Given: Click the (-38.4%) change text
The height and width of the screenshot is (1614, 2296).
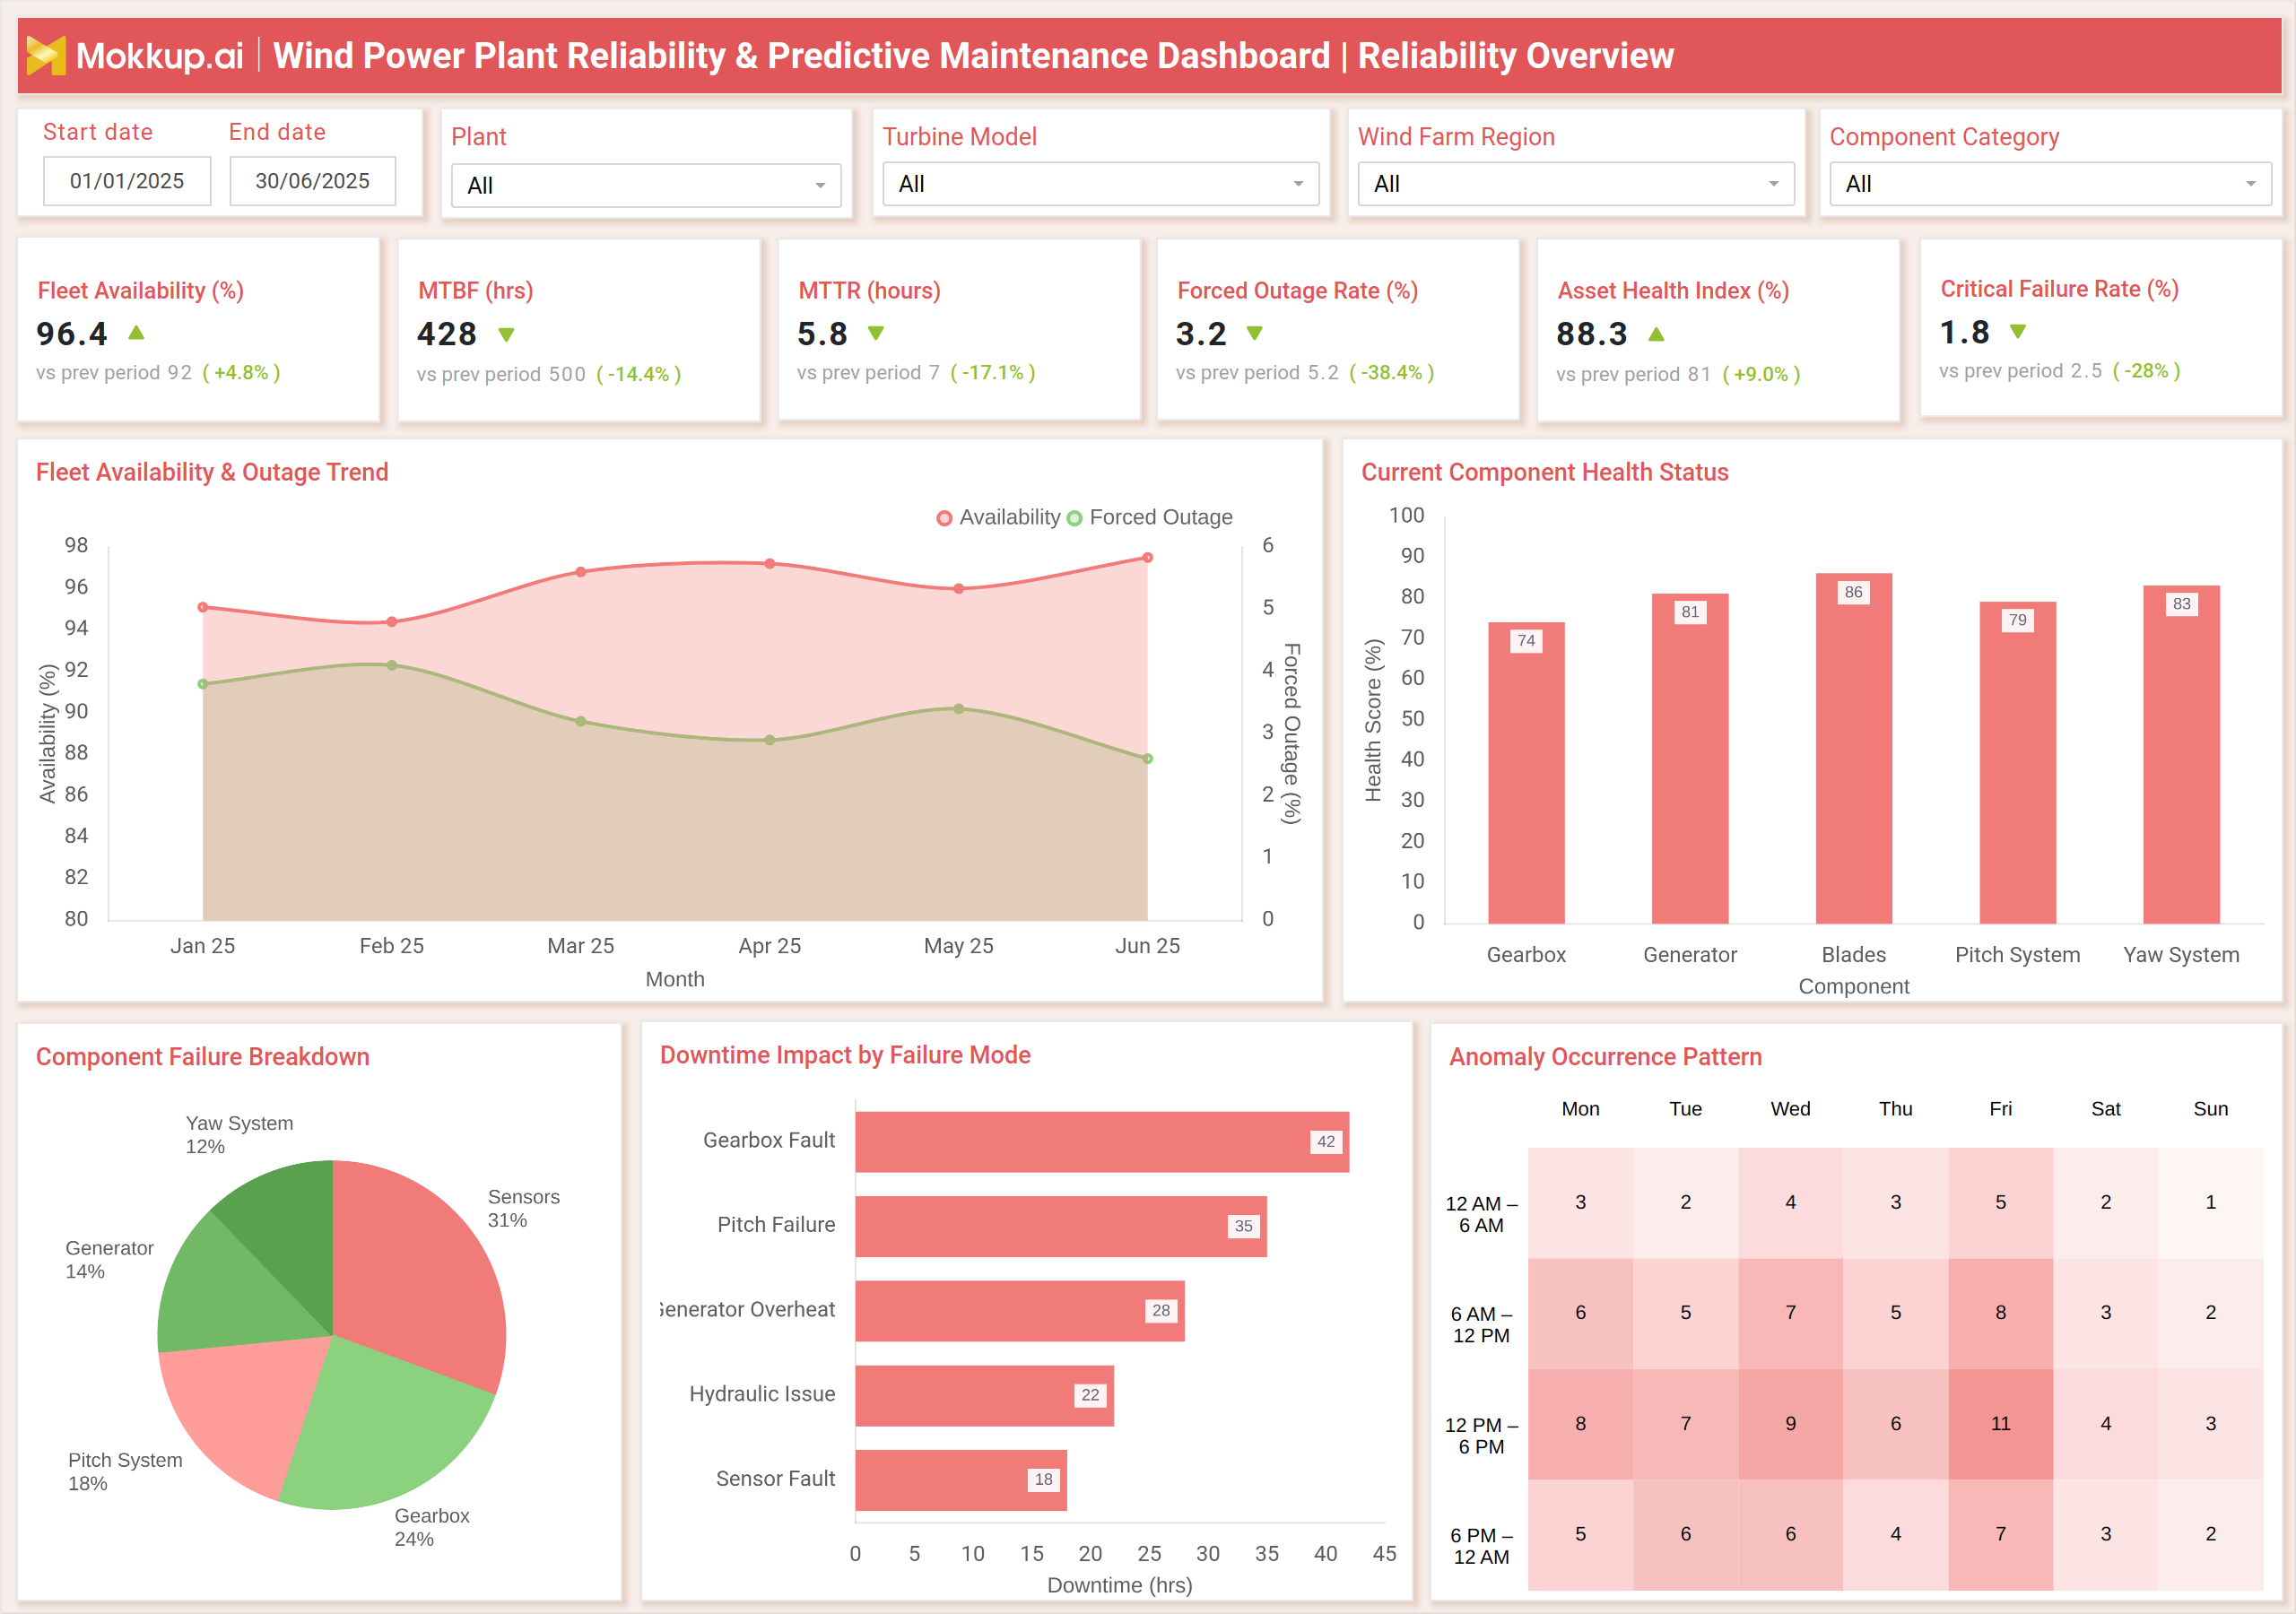Looking at the screenshot, I should tap(1392, 373).
